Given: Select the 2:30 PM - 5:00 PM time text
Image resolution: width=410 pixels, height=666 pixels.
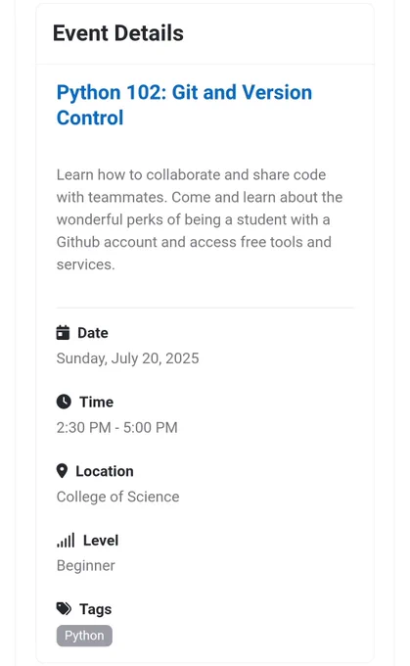Looking at the screenshot, I should 117,427.
